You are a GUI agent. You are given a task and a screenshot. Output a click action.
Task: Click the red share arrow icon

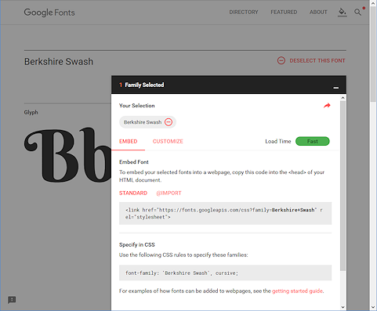pos(327,106)
